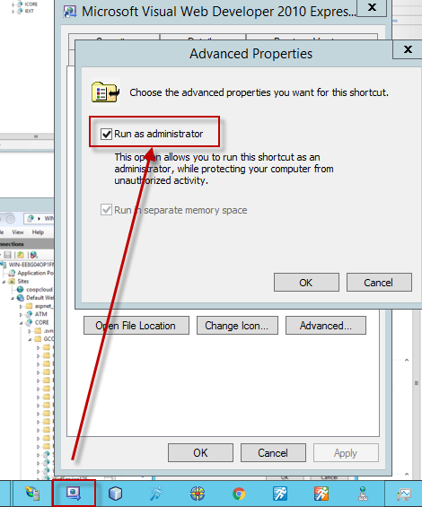Image resolution: width=422 pixels, height=507 pixels.
Task: Click the Open File Location button
Action: click(136, 325)
